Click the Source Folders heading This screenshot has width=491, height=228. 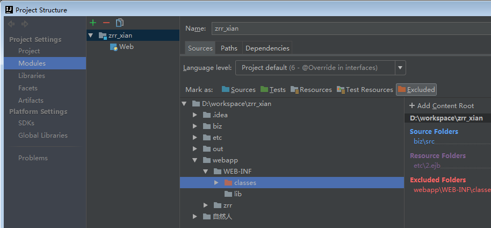tap(434, 131)
